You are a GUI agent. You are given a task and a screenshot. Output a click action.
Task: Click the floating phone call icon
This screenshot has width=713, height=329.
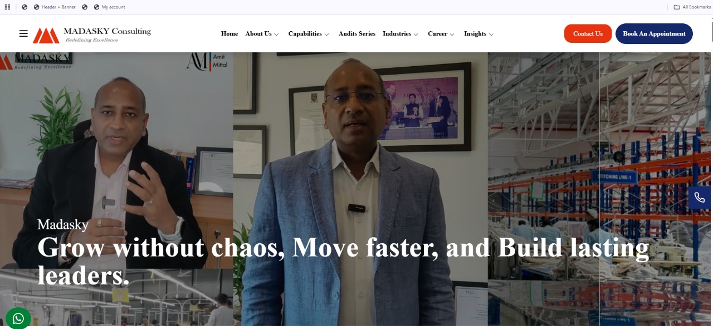tap(700, 198)
